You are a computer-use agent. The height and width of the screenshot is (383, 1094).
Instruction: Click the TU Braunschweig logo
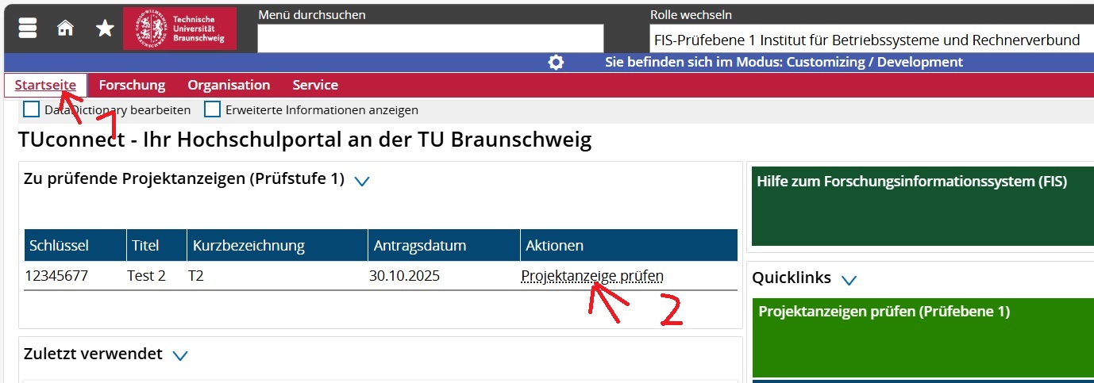179,29
